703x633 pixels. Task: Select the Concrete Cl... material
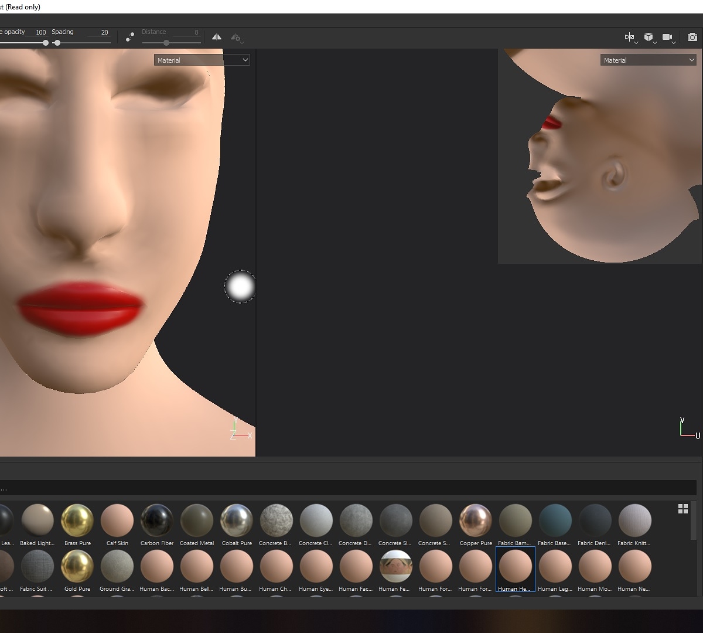tap(316, 525)
